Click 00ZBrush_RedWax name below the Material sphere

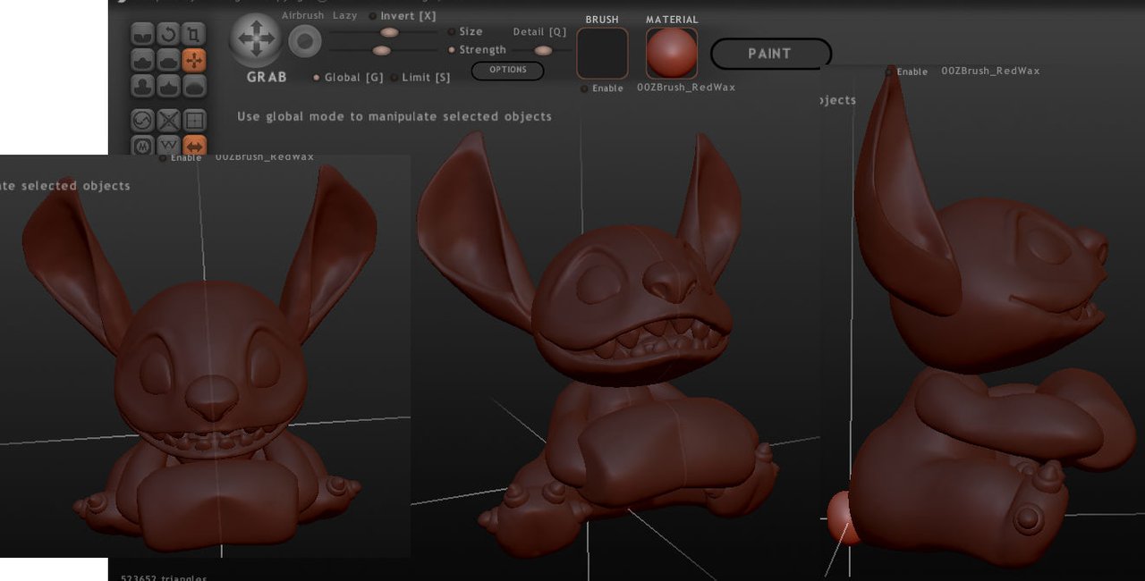click(686, 88)
